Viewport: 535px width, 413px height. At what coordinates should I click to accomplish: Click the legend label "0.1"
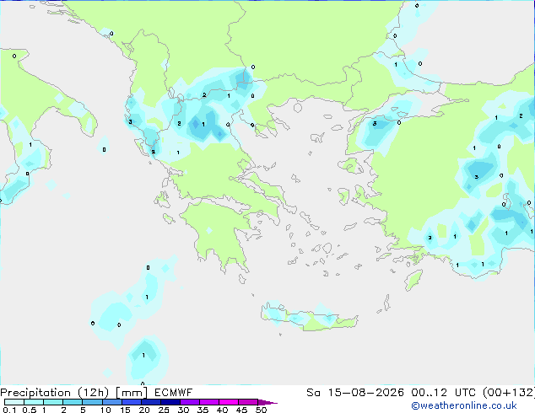(9, 410)
